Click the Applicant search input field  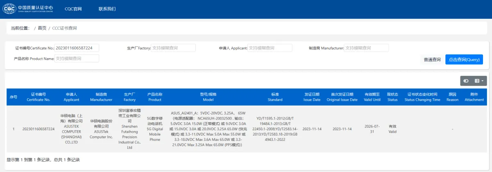(x=270, y=48)
